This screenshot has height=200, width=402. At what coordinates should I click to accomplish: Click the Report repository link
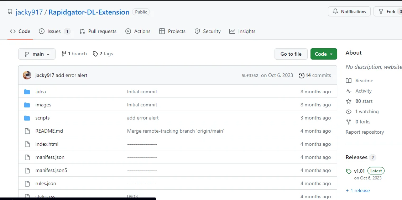coord(365,132)
